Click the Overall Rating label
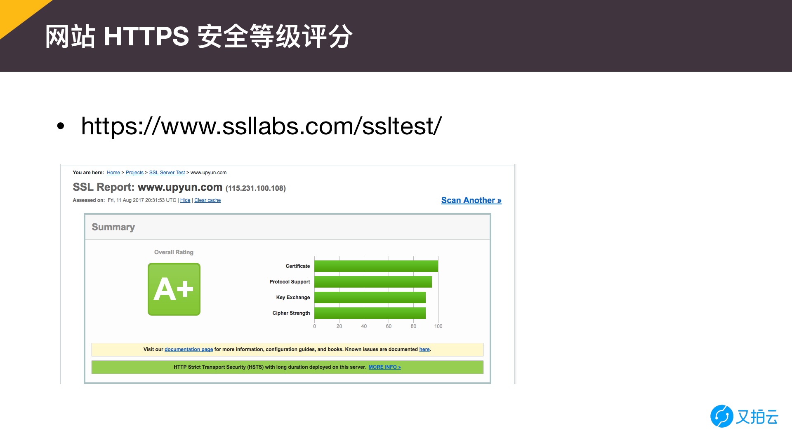This screenshot has width=792, height=445. coord(174,252)
